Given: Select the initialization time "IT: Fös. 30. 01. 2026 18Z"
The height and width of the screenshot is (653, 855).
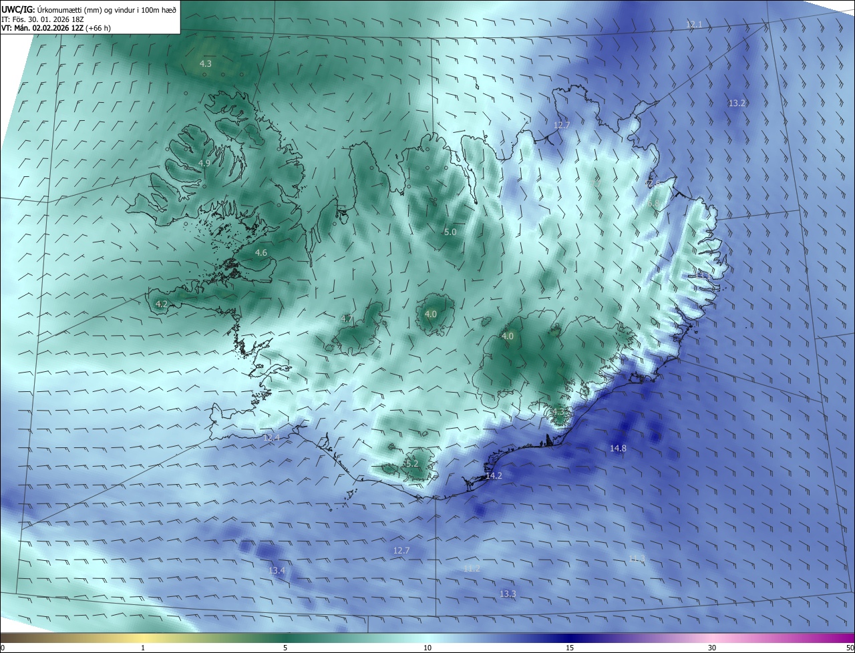Looking at the screenshot, I should click(x=43, y=19).
